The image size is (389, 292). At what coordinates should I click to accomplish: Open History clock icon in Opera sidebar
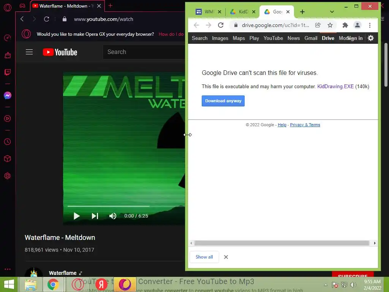pos(8,141)
